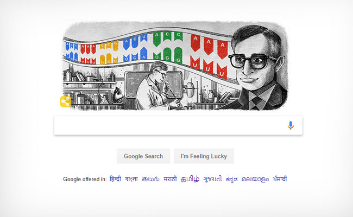Click the Google Search button

[143, 156]
